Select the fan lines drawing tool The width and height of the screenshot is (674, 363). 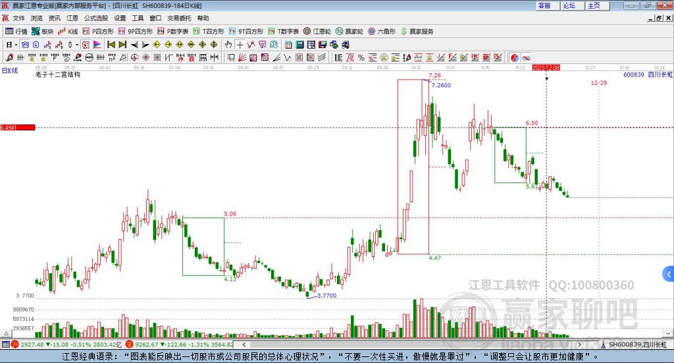[x=242, y=57]
